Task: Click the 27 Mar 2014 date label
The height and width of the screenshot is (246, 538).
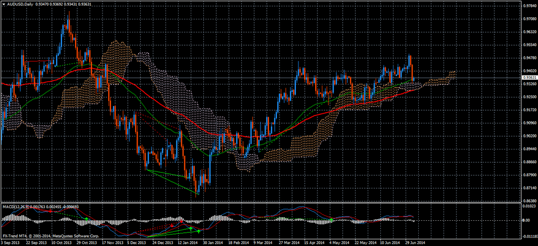Action: 288,243
